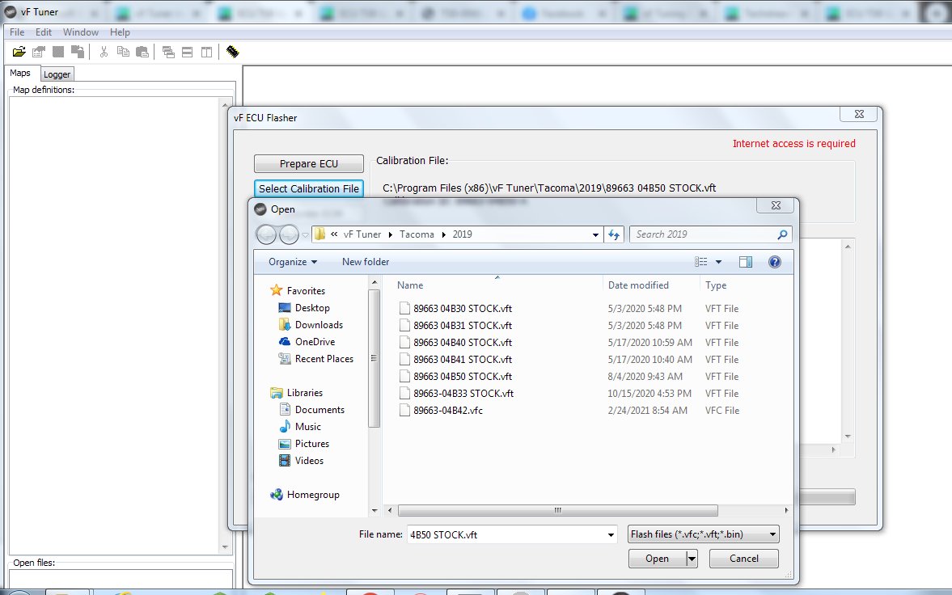Click the grayed-out save (disk) toolbar icon

(58, 52)
